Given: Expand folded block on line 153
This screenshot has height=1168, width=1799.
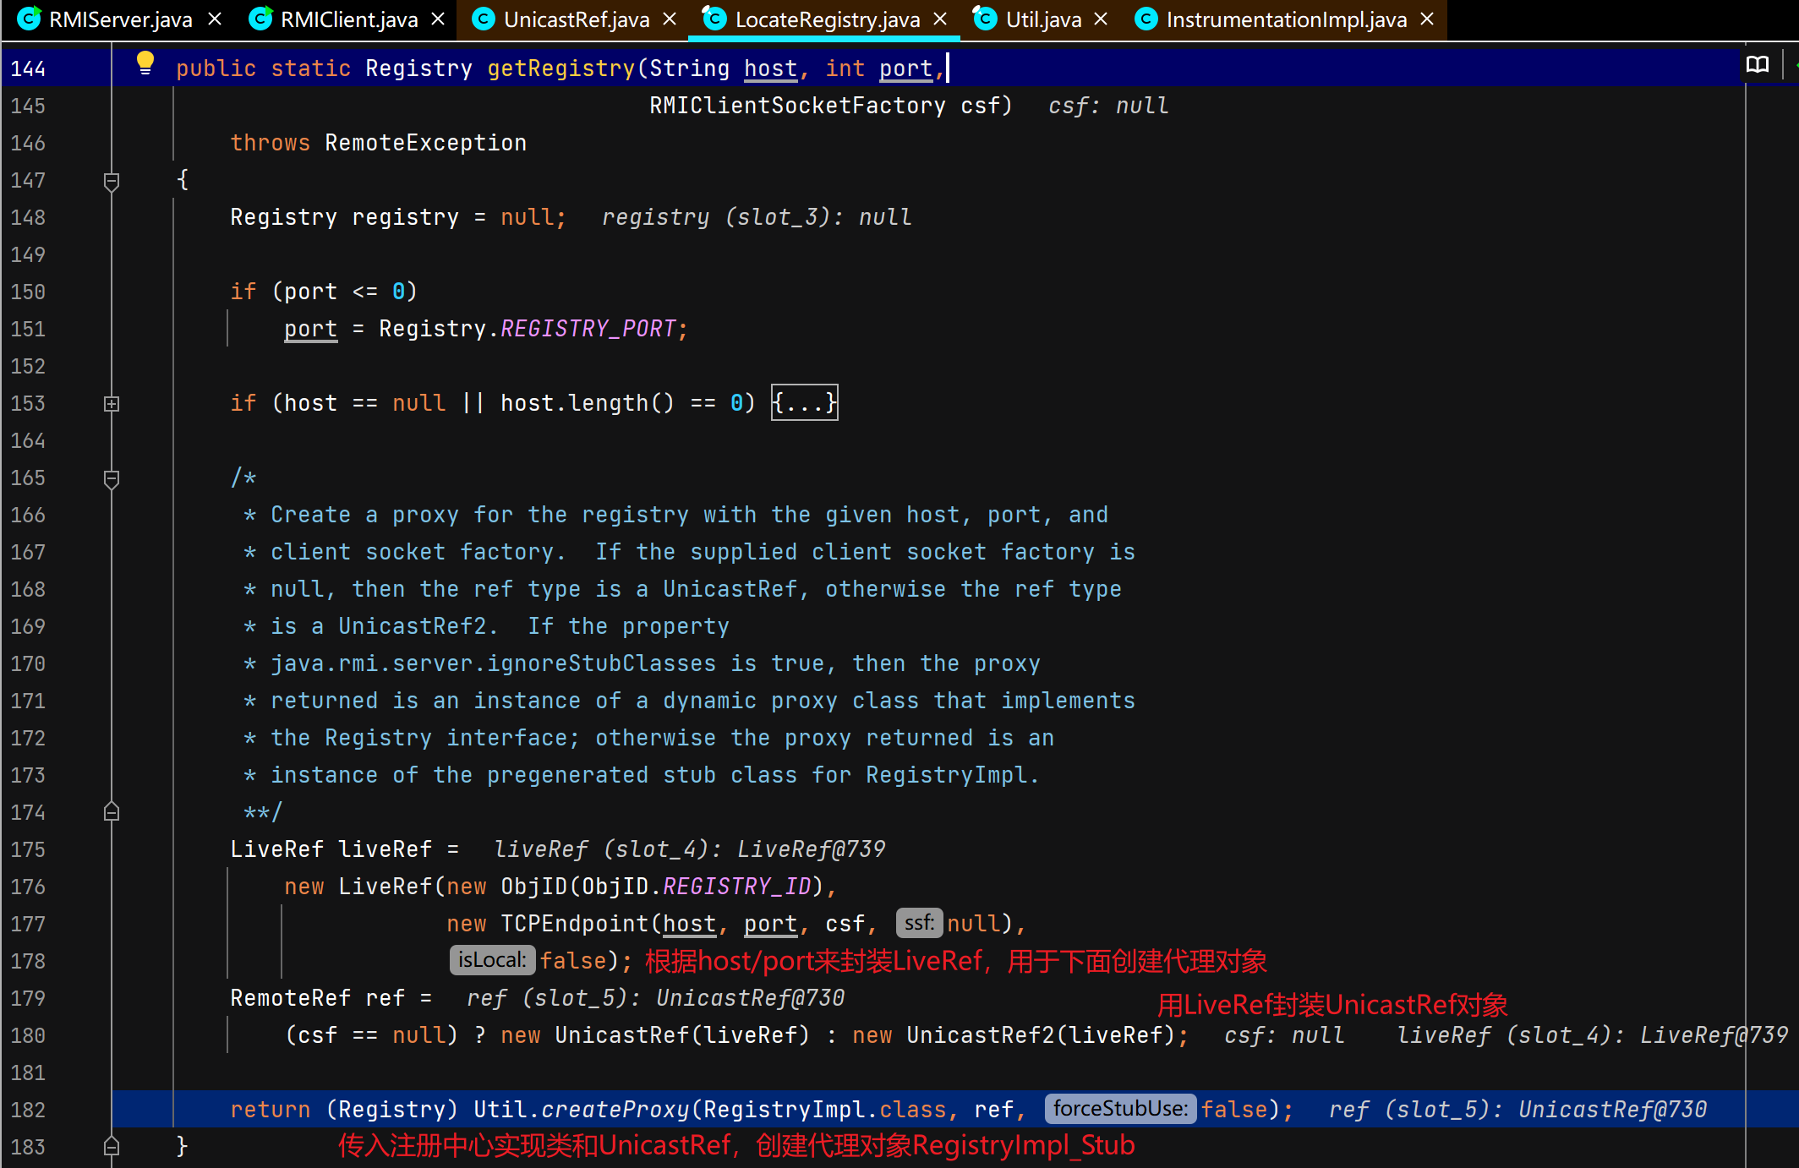Looking at the screenshot, I should [x=112, y=403].
